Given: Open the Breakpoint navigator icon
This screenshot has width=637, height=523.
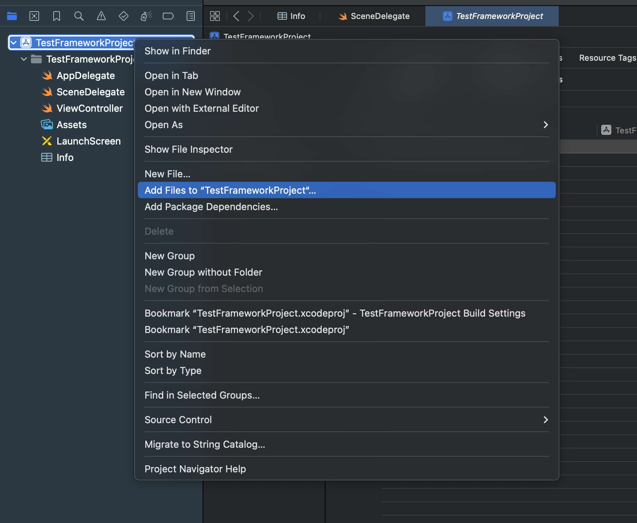Looking at the screenshot, I should (168, 16).
